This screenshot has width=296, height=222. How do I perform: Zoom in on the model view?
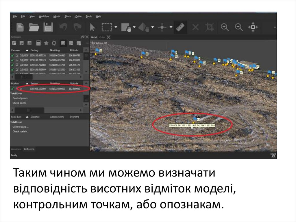pos(225,27)
